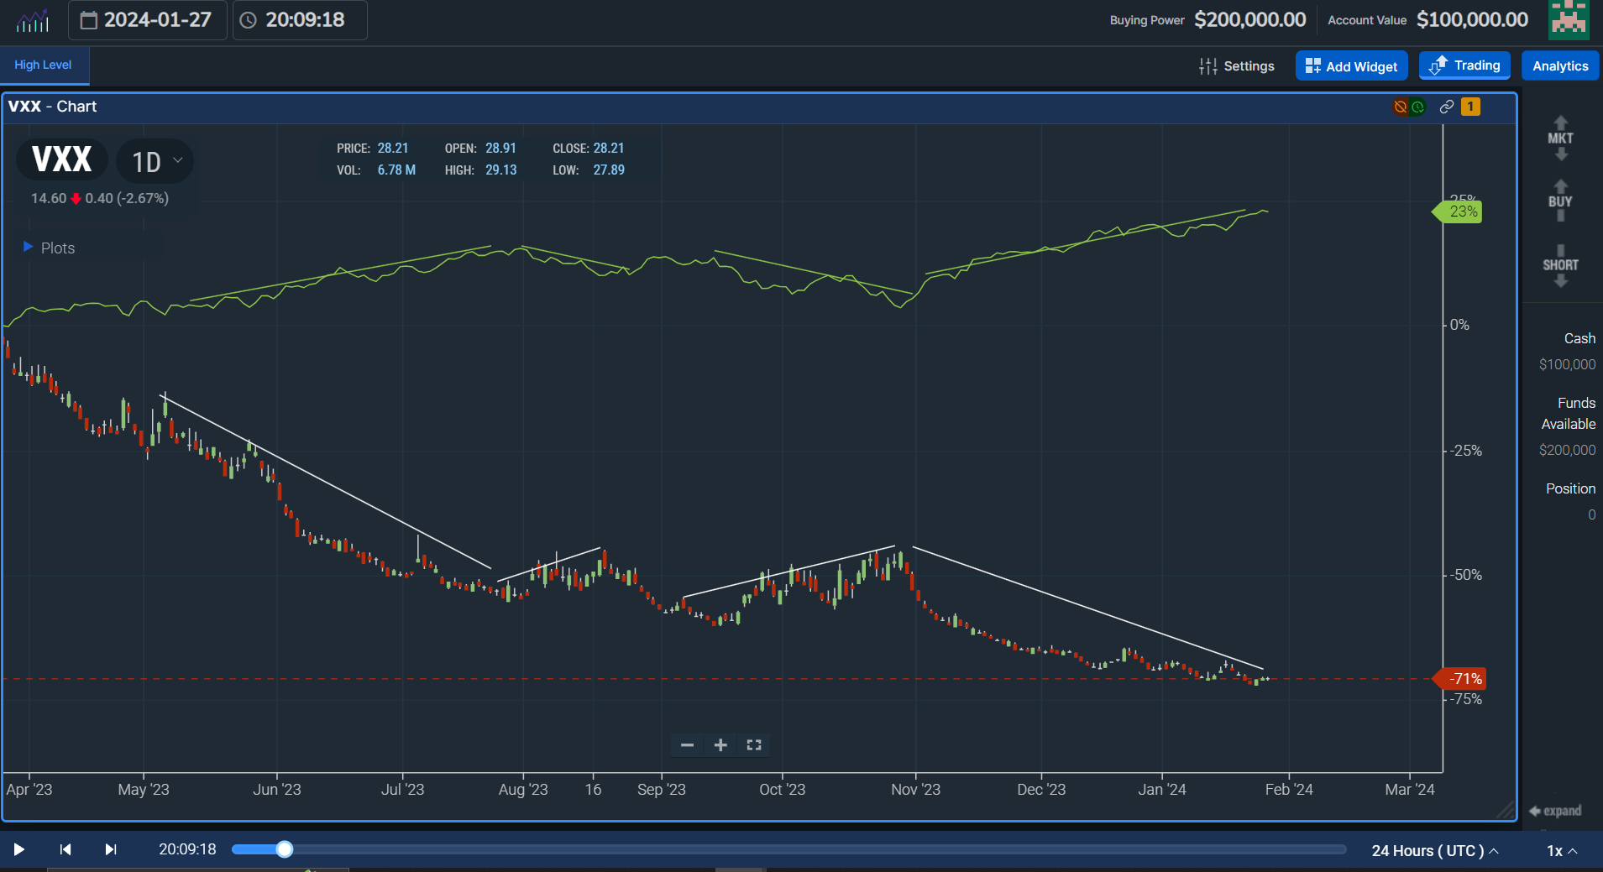Image resolution: width=1603 pixels, height=872 pixels.
Task: Click the Add Widget button
Action: (x=1350, y=65)
